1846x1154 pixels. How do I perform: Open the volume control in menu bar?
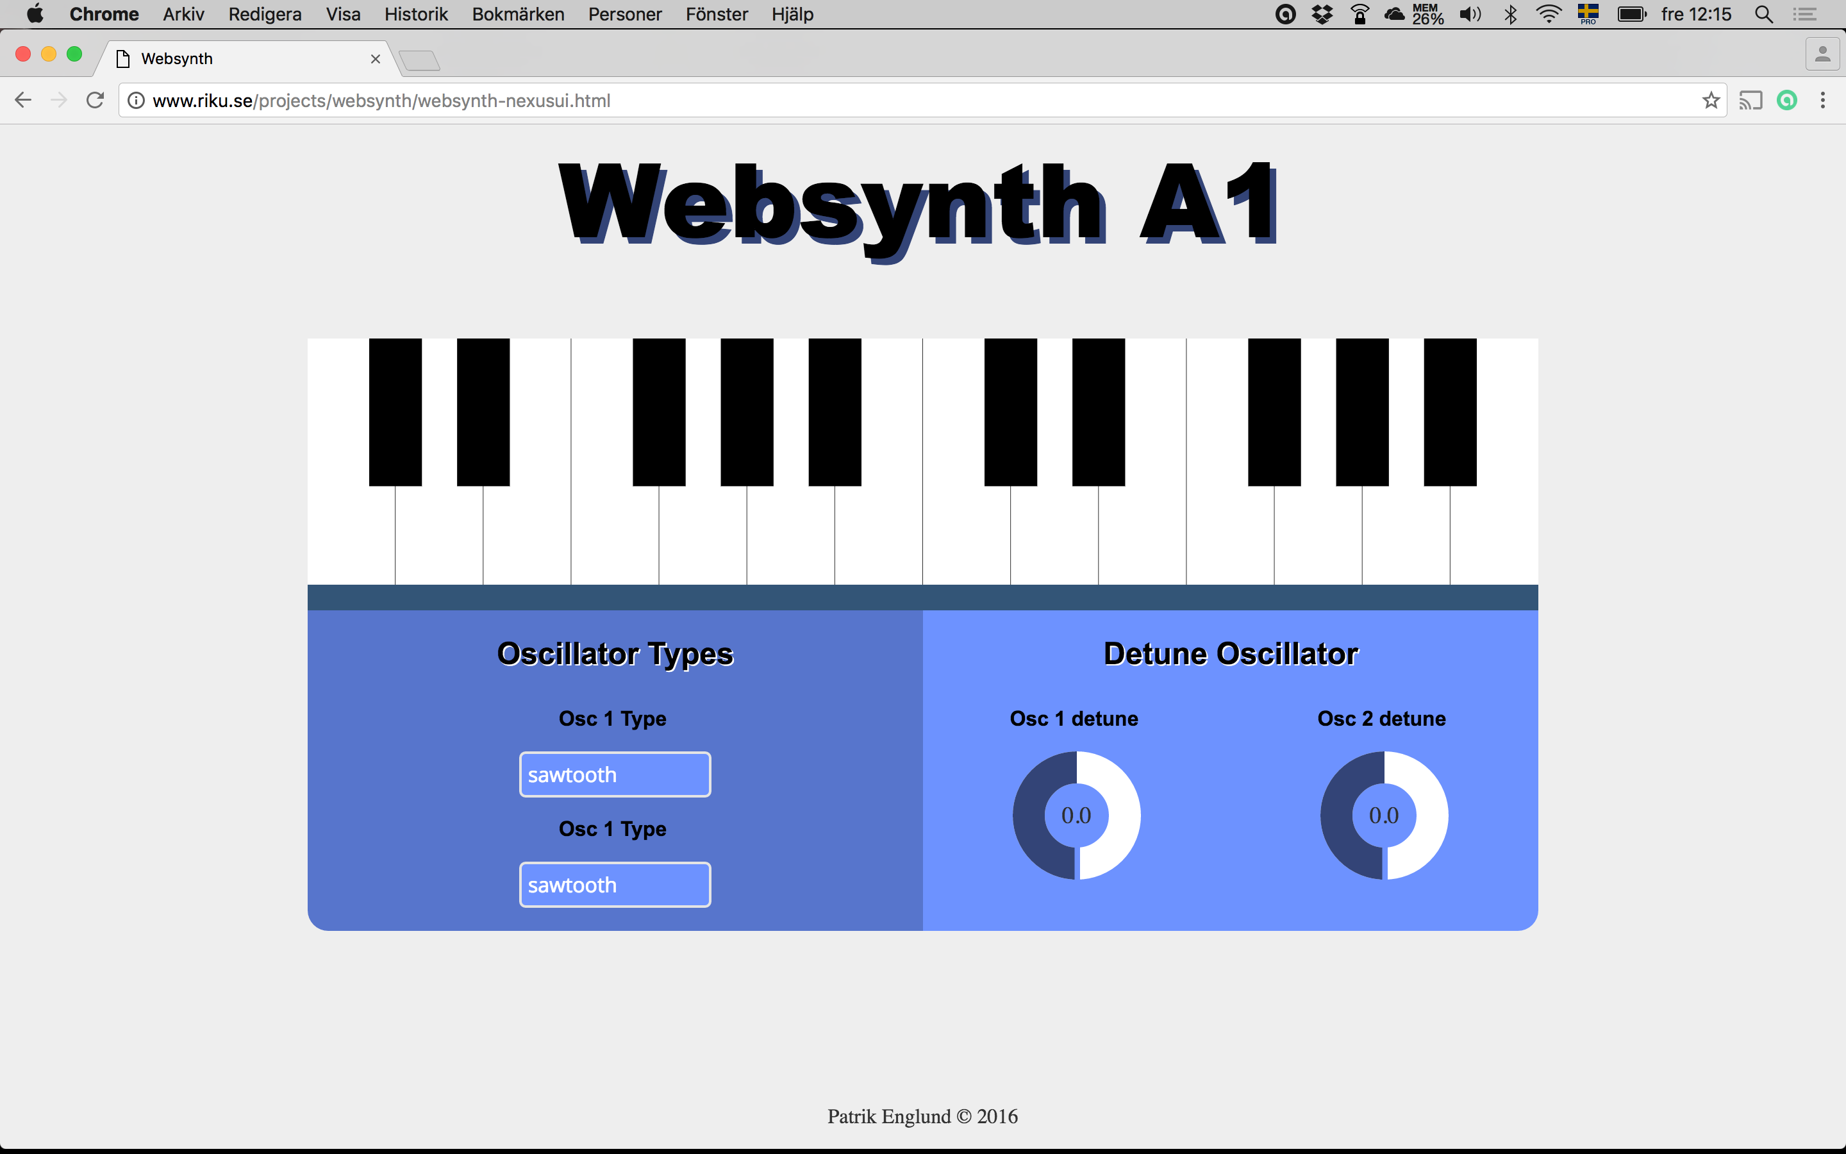tap(1470, 13)
